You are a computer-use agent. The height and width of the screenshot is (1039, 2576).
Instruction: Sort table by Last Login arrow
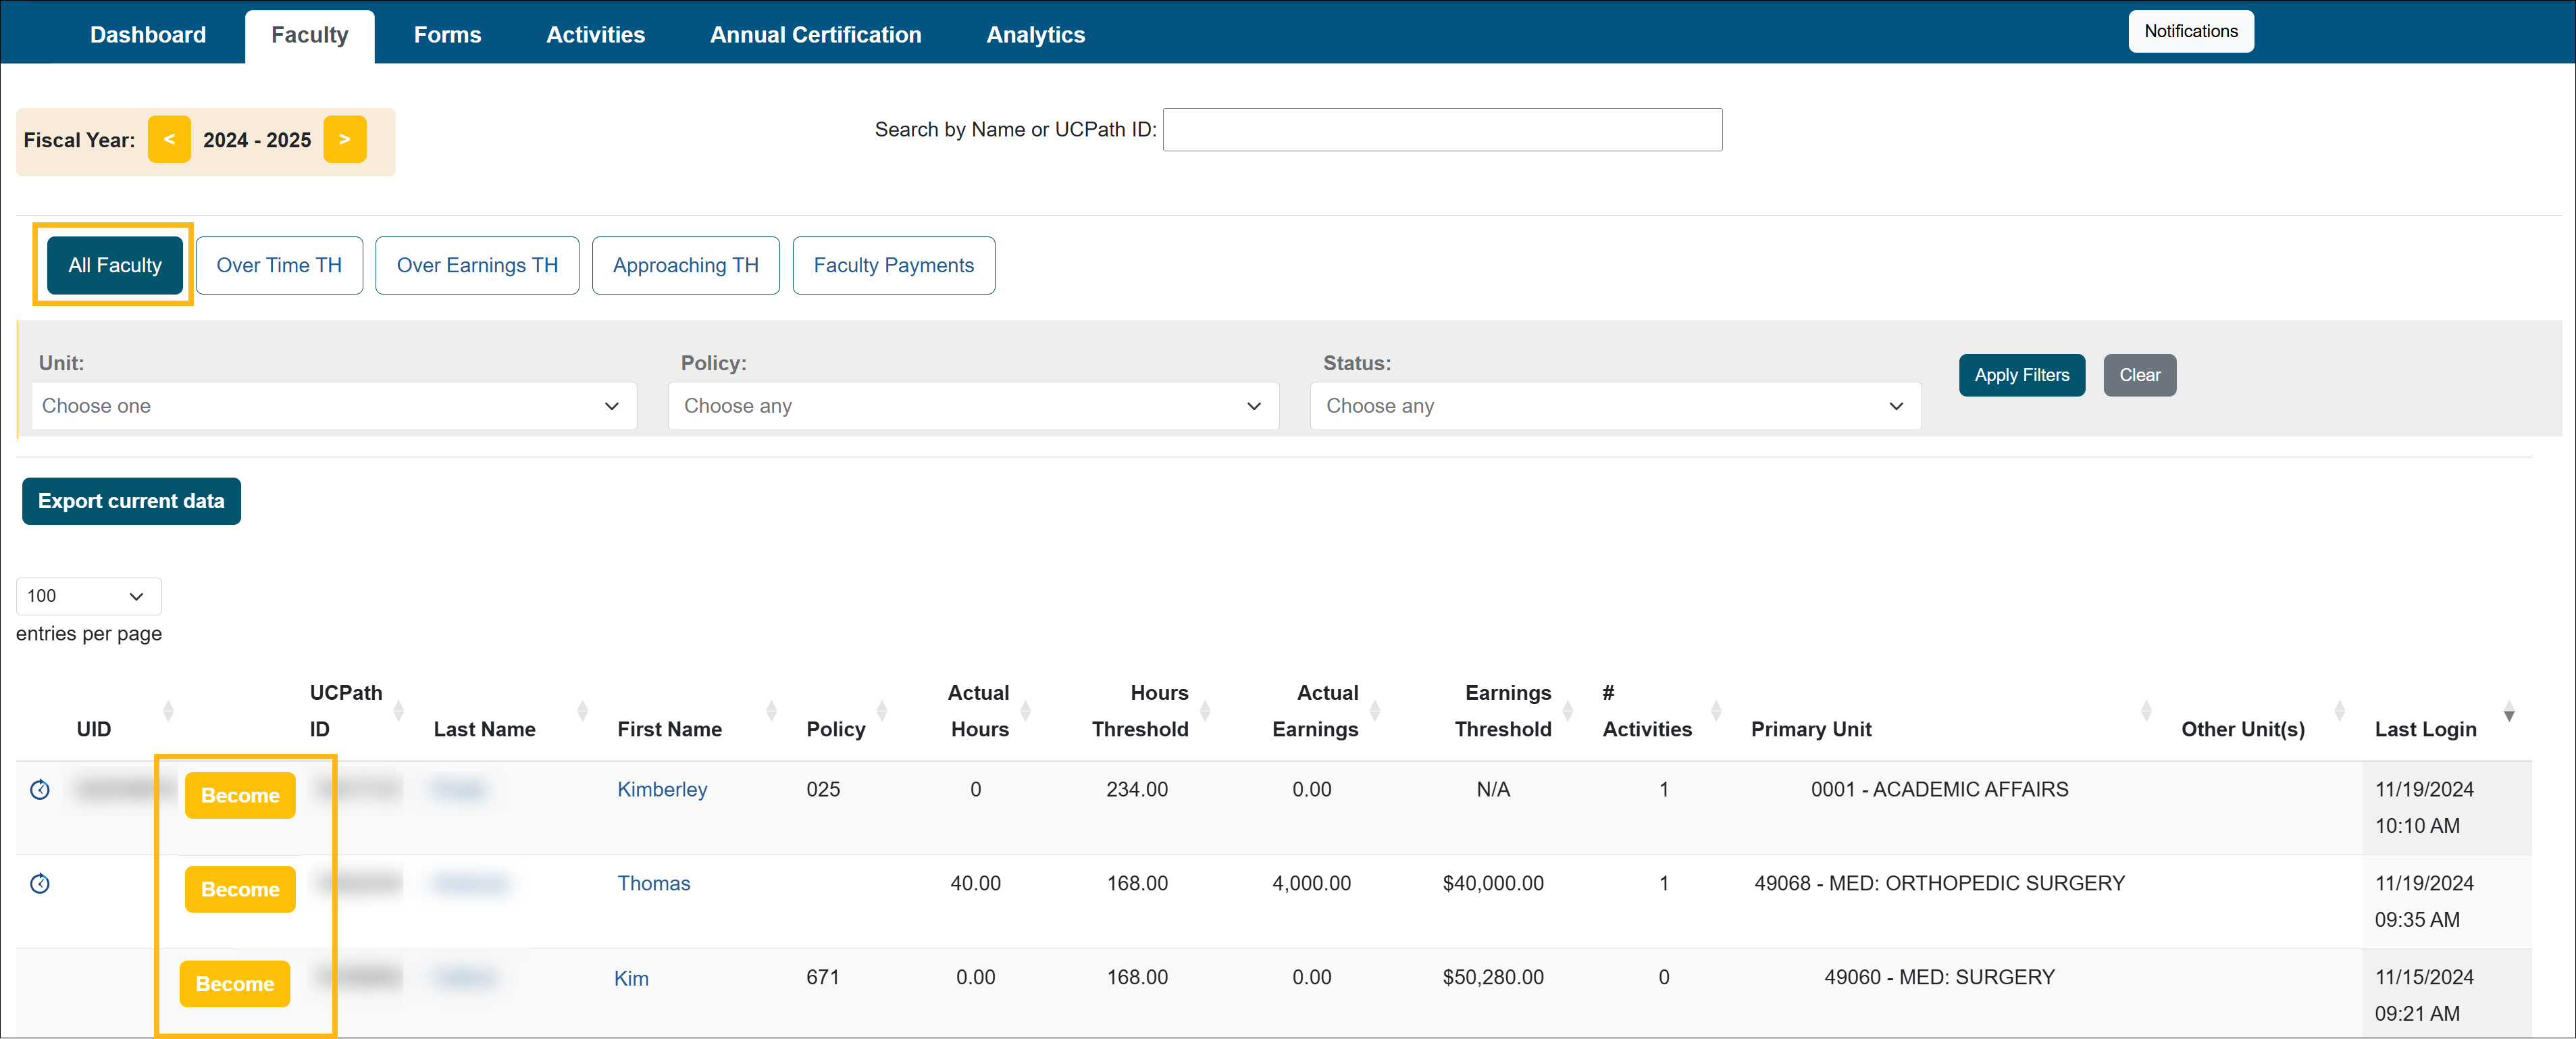(2509, 714)
